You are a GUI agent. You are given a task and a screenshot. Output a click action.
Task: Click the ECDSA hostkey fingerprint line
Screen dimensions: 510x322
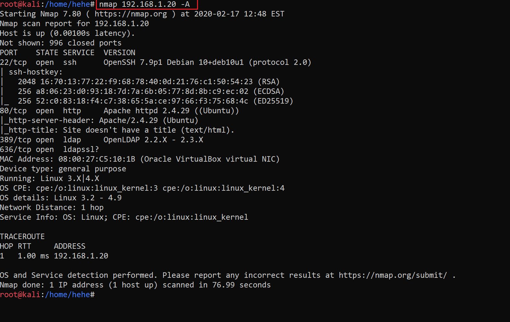[x=151, y=91]
